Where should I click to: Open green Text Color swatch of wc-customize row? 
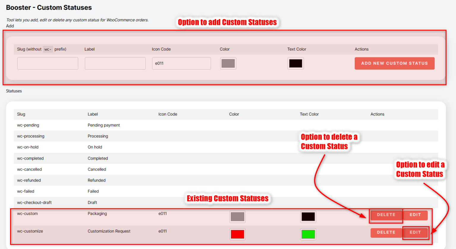click(308, 234)
